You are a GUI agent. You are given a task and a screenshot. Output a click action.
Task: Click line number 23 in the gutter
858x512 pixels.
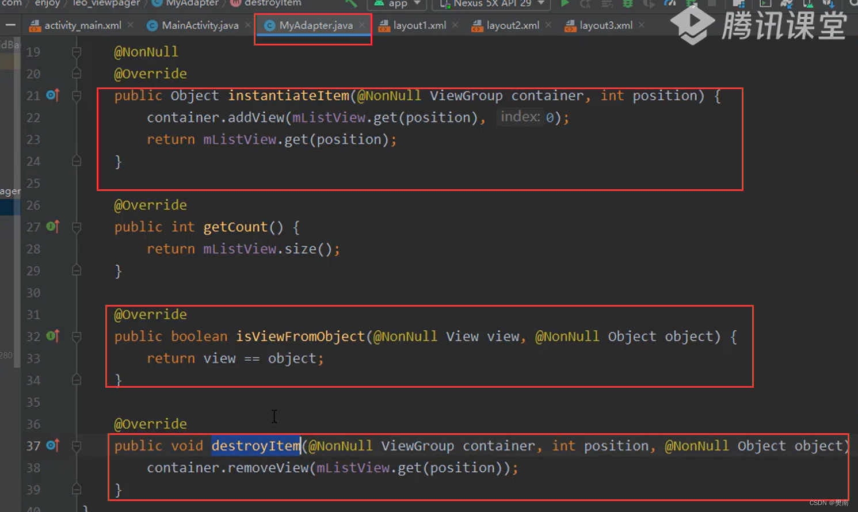coord(33,140)
